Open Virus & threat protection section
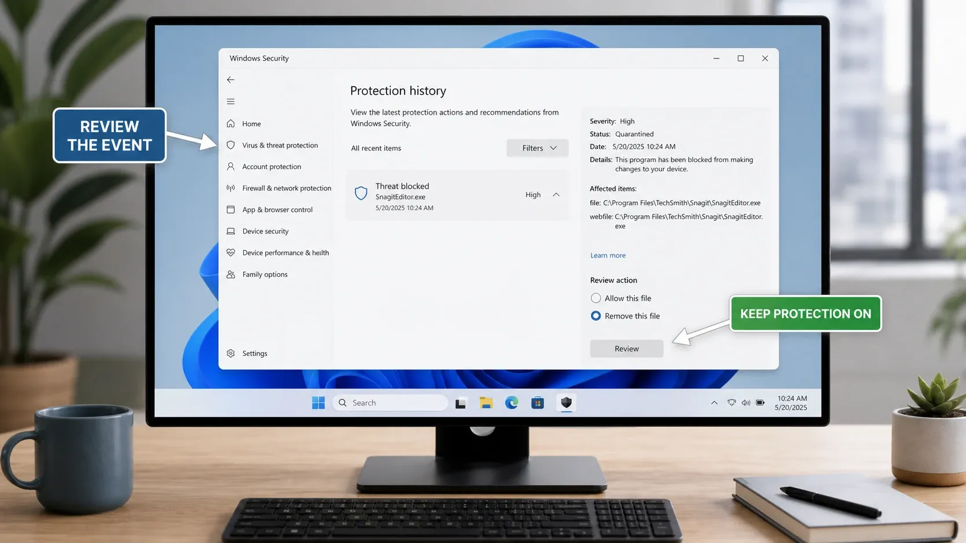The height and width of the screenshot is (543, 966). (280, 145)
